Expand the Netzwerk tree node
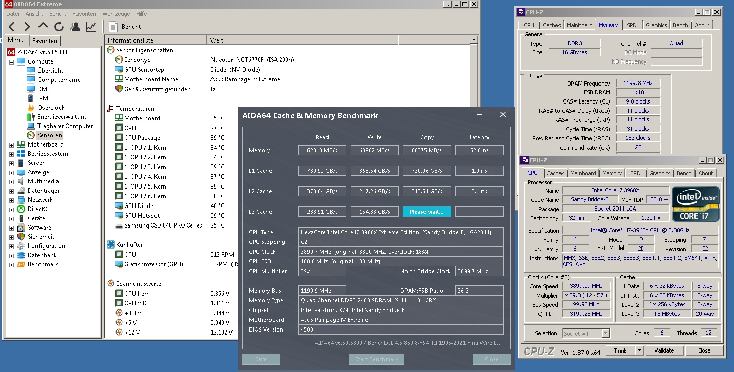Viewport: 734px width, 372px height. tap(11, 200)
